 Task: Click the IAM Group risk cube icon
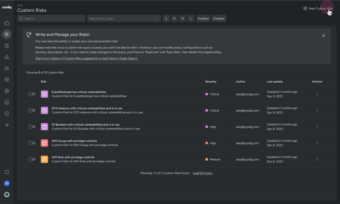tap(44, 143)
